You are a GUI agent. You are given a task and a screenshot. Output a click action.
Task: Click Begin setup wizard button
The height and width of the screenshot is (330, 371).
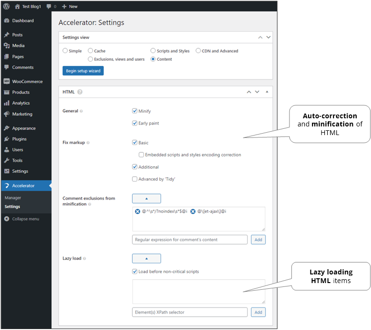coord(83,71)
